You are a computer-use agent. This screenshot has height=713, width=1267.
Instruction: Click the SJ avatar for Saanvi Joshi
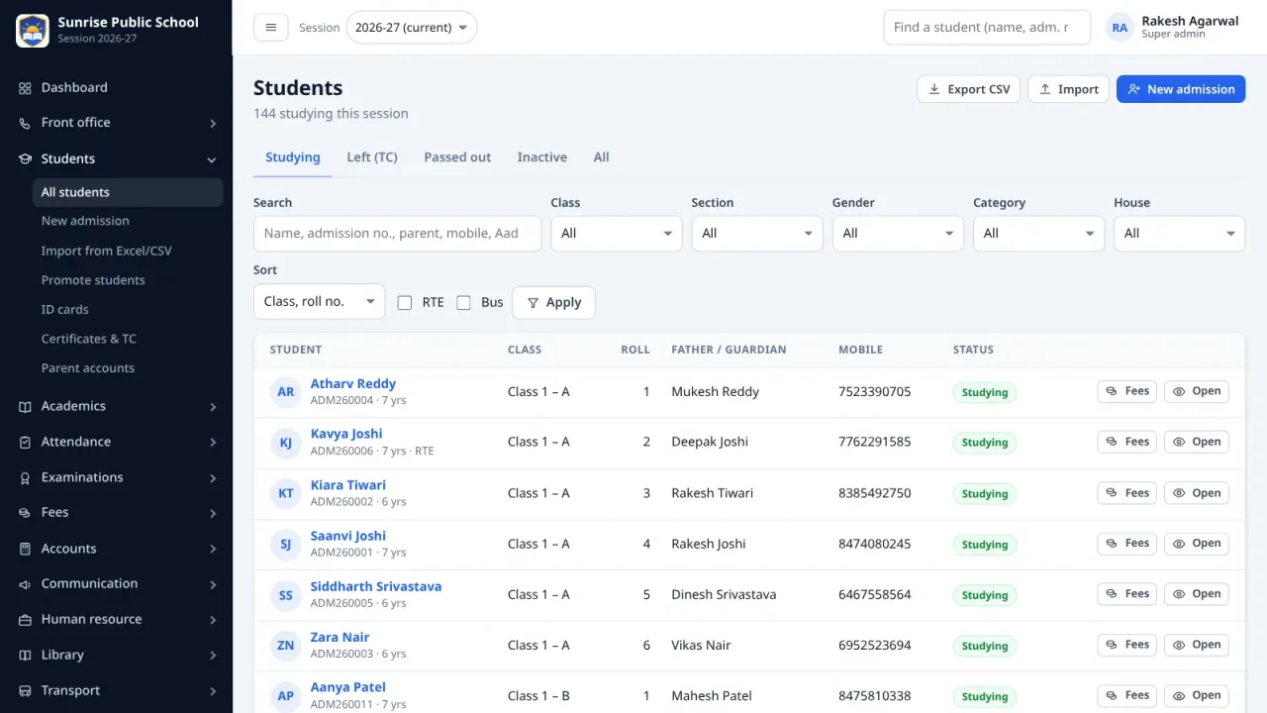285,544
